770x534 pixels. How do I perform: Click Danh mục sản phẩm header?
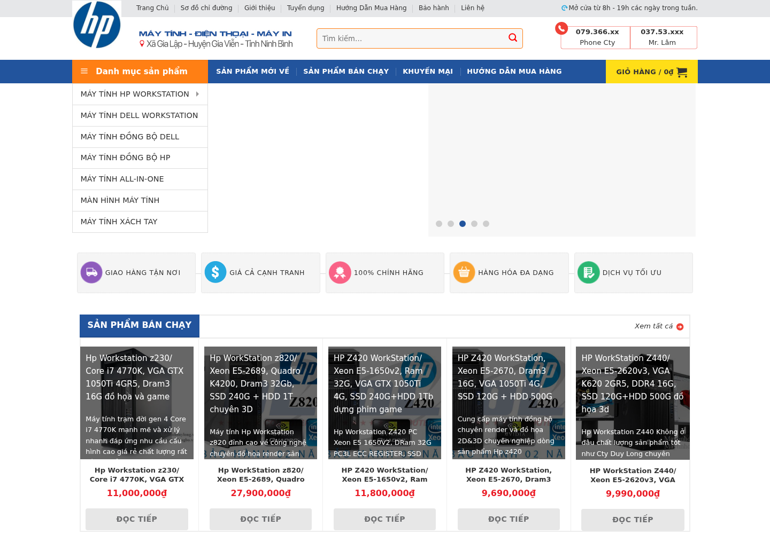point(140,72)
